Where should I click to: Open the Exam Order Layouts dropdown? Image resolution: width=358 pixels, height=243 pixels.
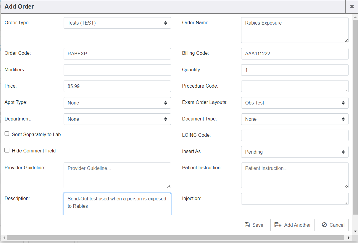(x=294, y=103)
